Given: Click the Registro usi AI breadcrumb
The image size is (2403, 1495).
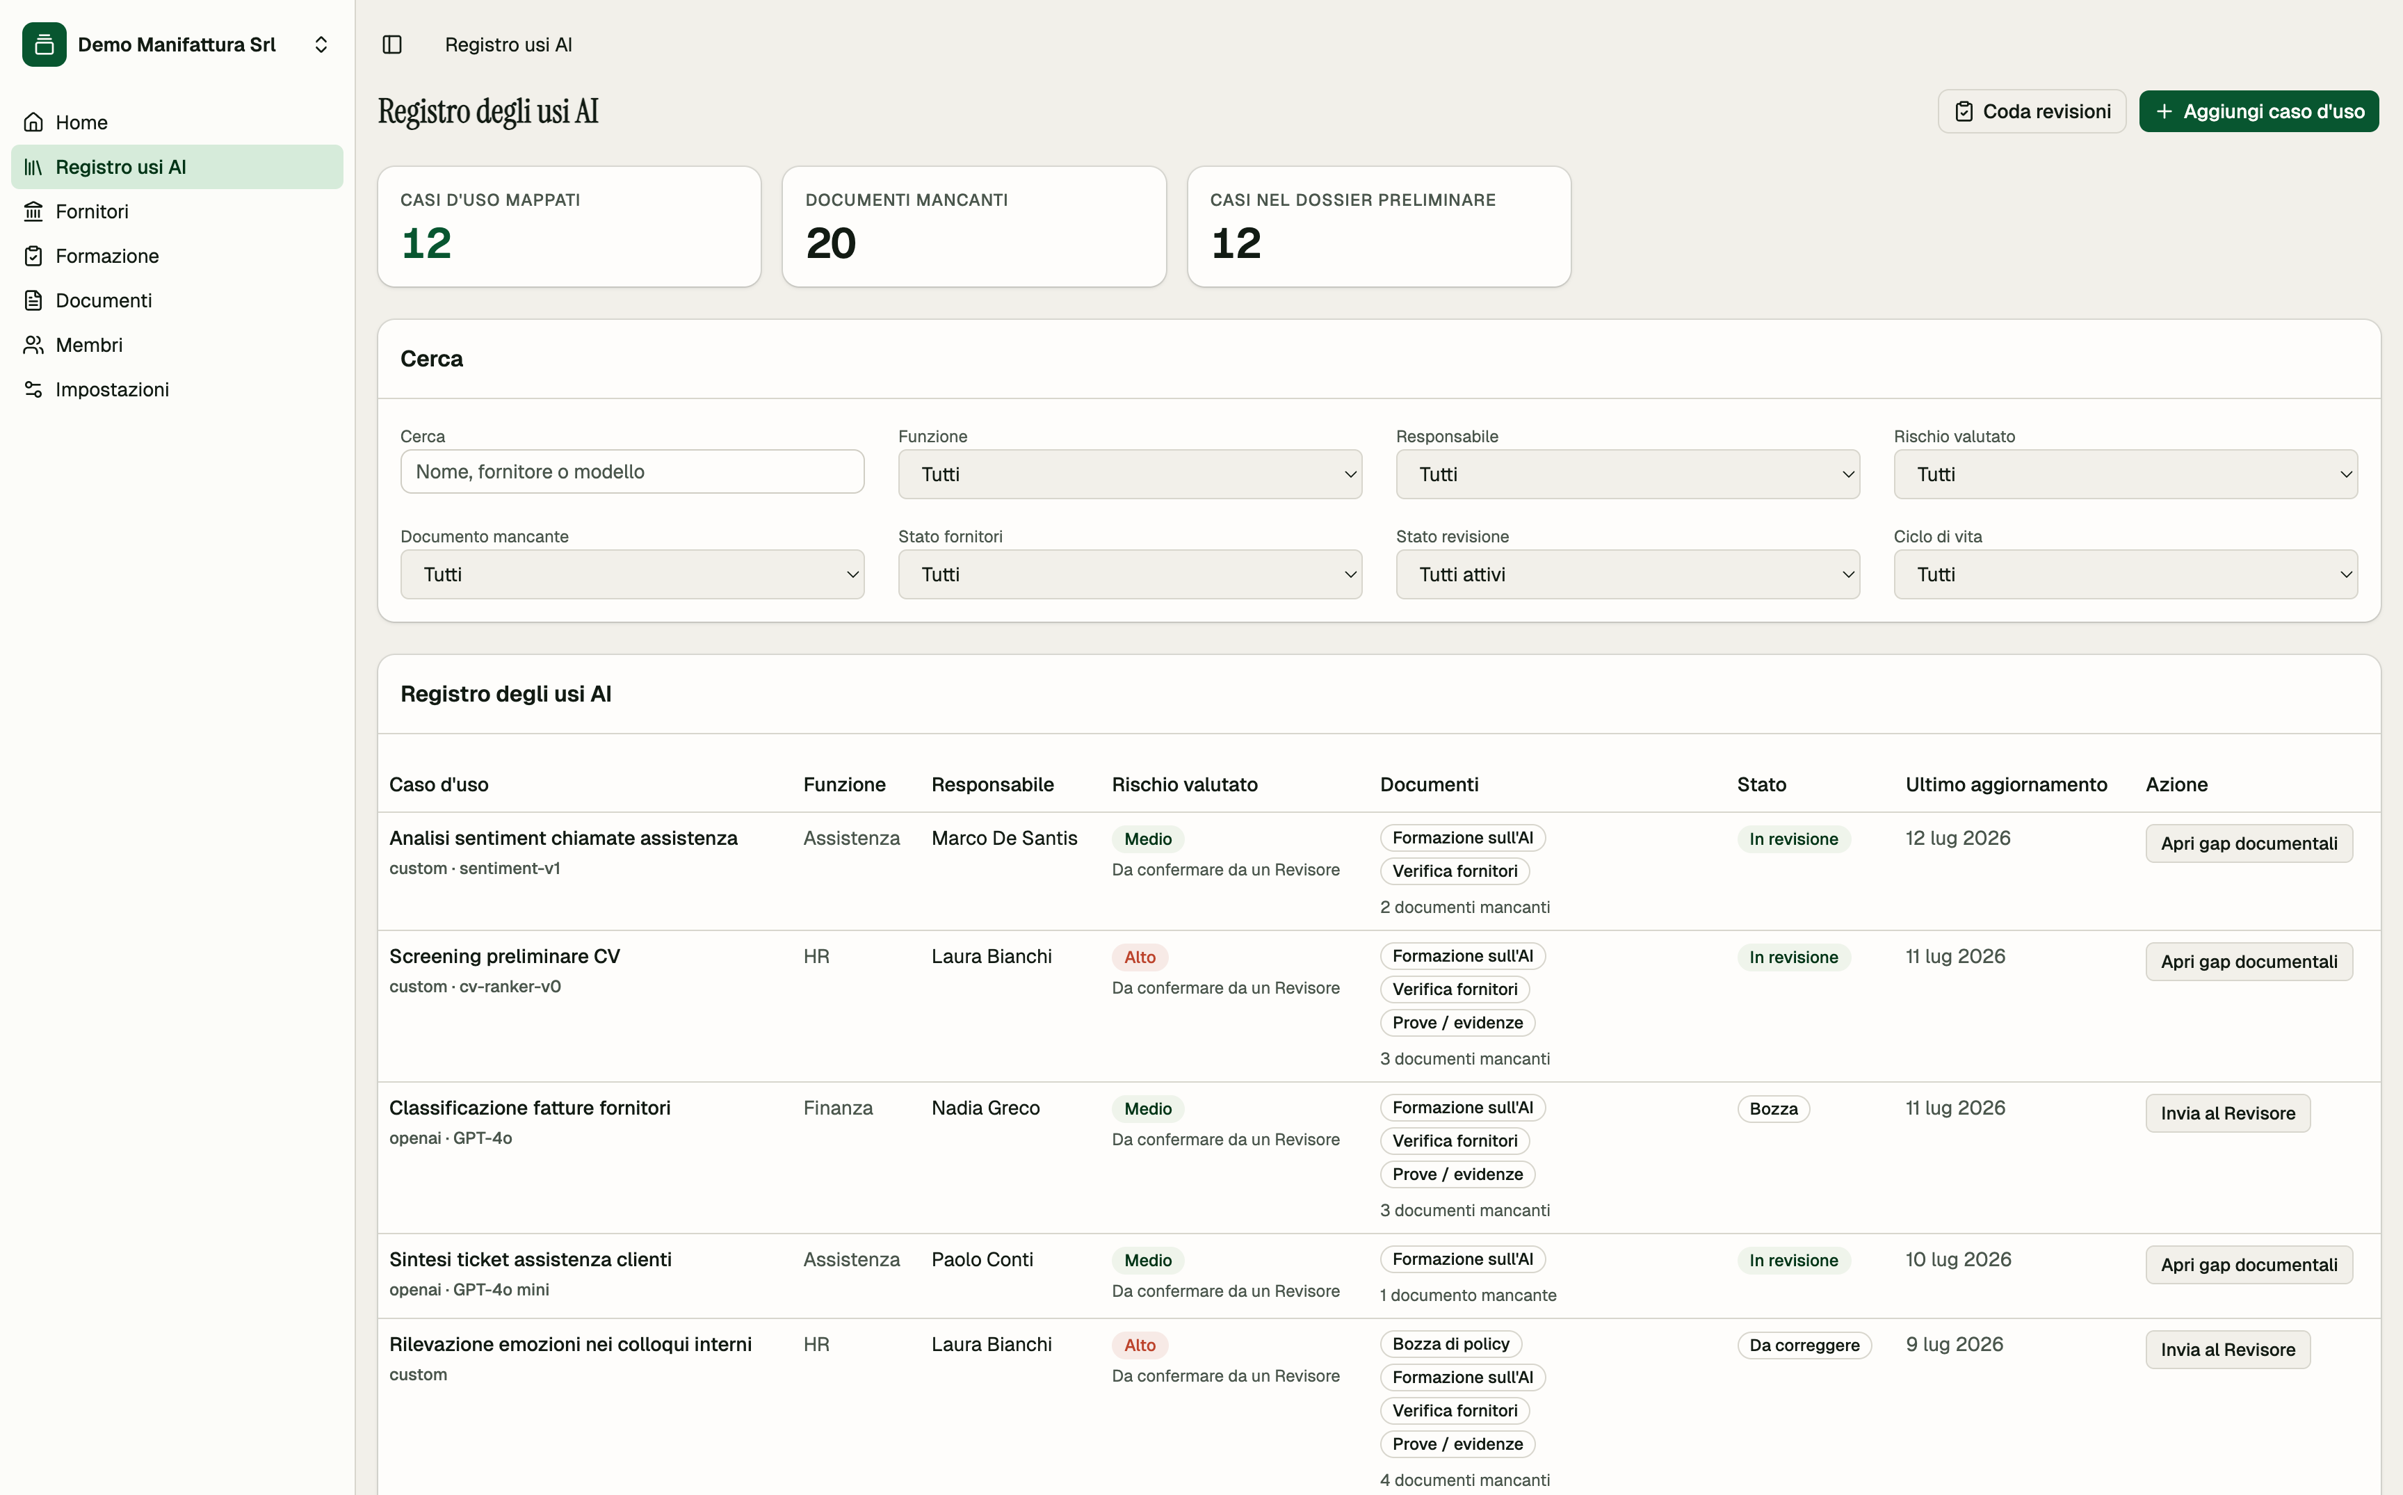Looking at the screenshot, I should pos(508,45).
